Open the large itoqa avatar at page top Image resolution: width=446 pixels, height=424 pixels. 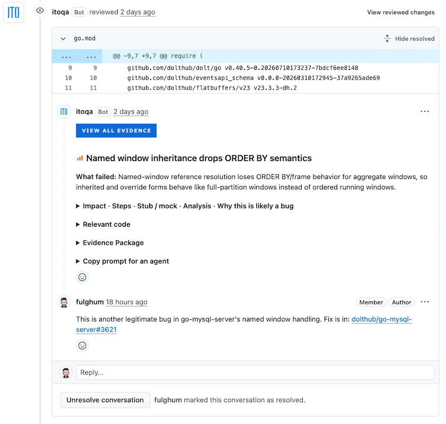pos(13,12)
